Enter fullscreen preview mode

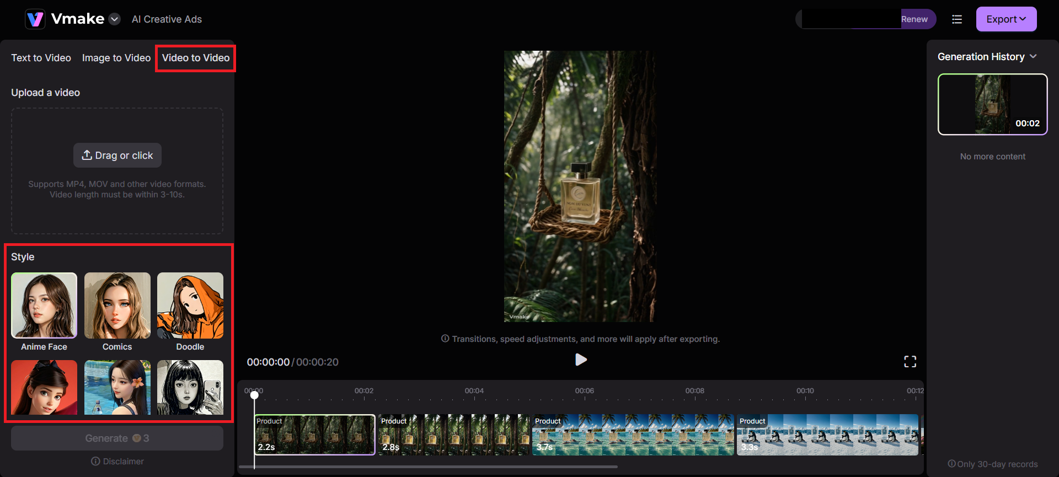(910, 362)
